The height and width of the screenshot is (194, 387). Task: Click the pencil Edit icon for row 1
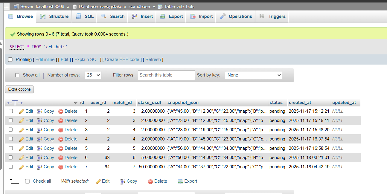coord(22,111)
